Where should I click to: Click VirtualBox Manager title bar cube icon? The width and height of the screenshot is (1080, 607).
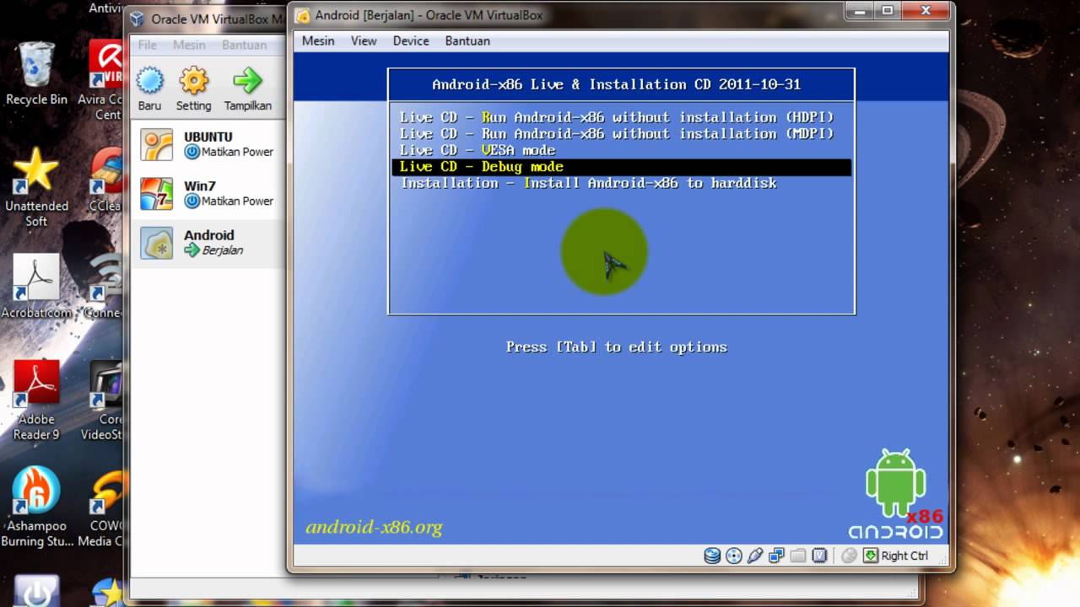tap(138, 19)
